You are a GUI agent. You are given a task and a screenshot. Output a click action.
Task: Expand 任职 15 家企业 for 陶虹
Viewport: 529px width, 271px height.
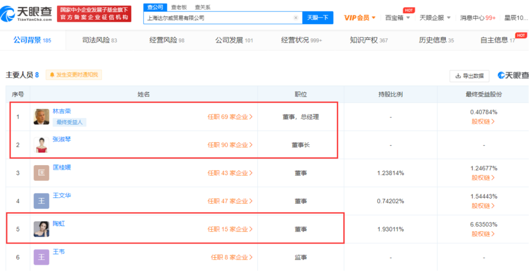(230, 229)
